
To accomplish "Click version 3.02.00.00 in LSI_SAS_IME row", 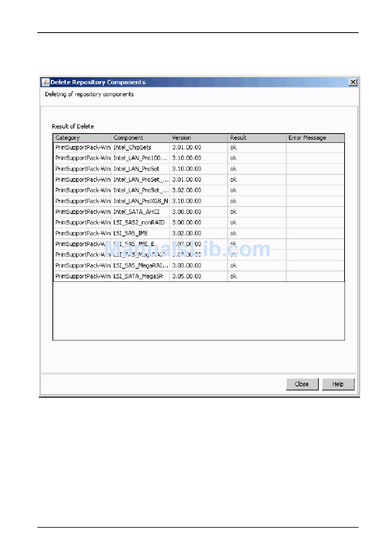I will point(198,233).
